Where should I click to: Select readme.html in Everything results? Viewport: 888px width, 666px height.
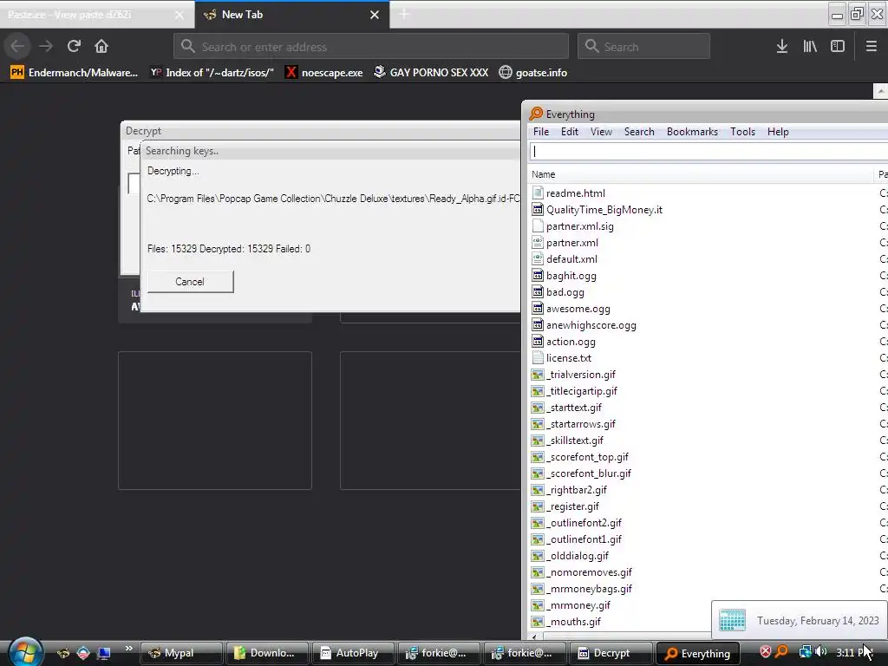[576, 193]
